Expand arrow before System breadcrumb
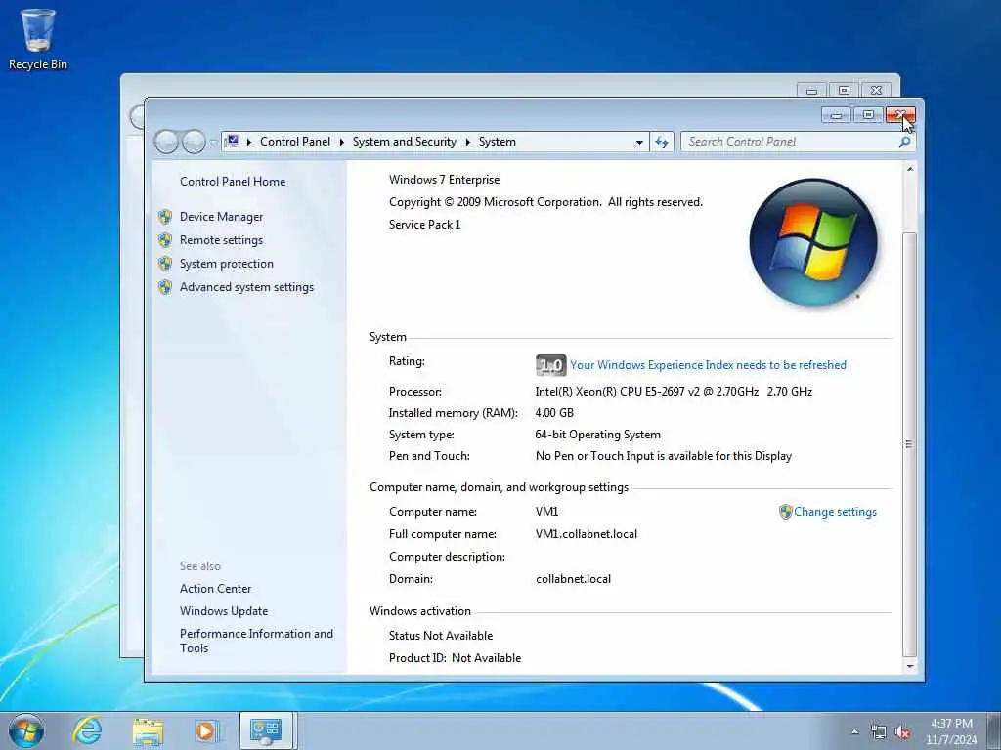The width and height of the screenshot is (1001, 750). pos(468,142)
